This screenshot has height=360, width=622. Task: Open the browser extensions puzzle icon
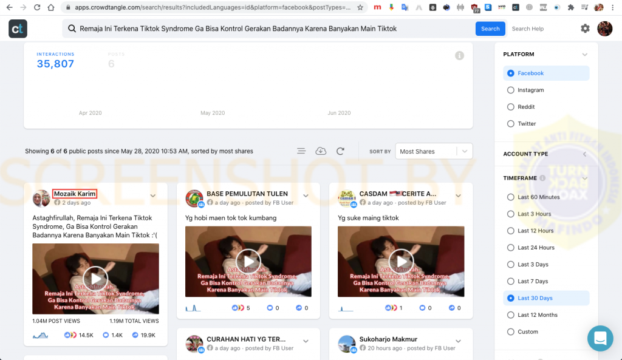(571, 7)
